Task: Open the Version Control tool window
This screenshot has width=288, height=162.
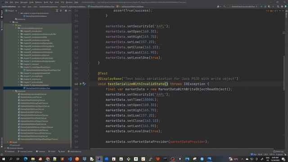Action: click(x=25, y=152)
